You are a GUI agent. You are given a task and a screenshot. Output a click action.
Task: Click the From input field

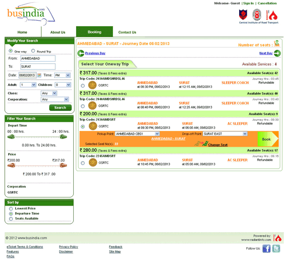[x=38, y=58]
